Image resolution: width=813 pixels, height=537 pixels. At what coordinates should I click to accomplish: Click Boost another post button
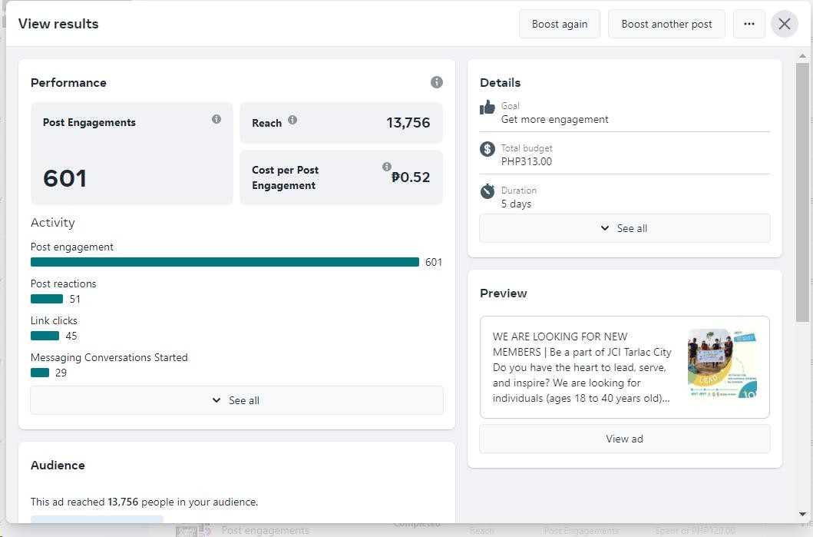pos(666,24)
